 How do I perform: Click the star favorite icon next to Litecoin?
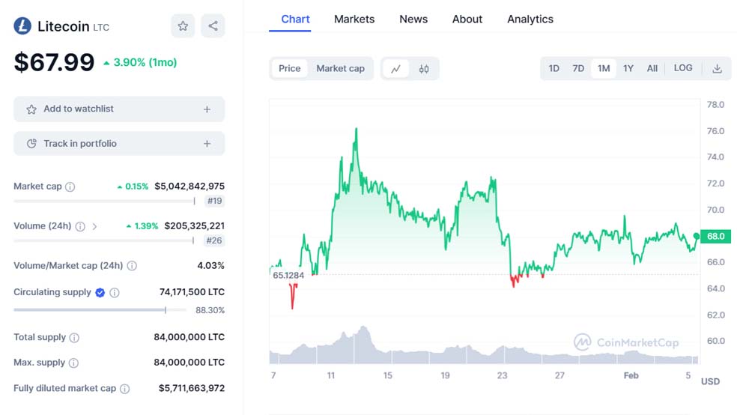point(183,26)
